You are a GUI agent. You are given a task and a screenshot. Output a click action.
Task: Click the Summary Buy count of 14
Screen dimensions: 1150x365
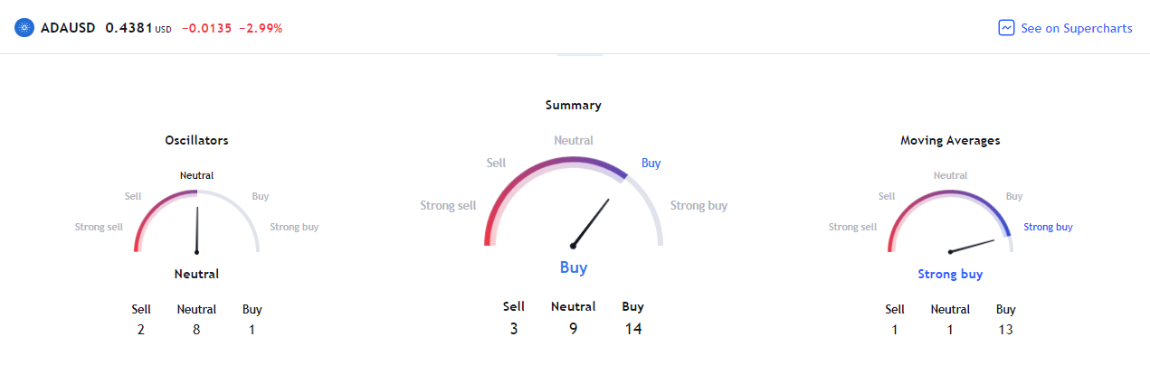[632, 329]
